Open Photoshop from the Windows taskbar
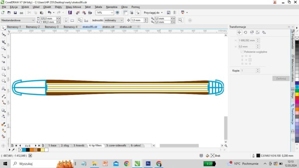 pos(148,164)
